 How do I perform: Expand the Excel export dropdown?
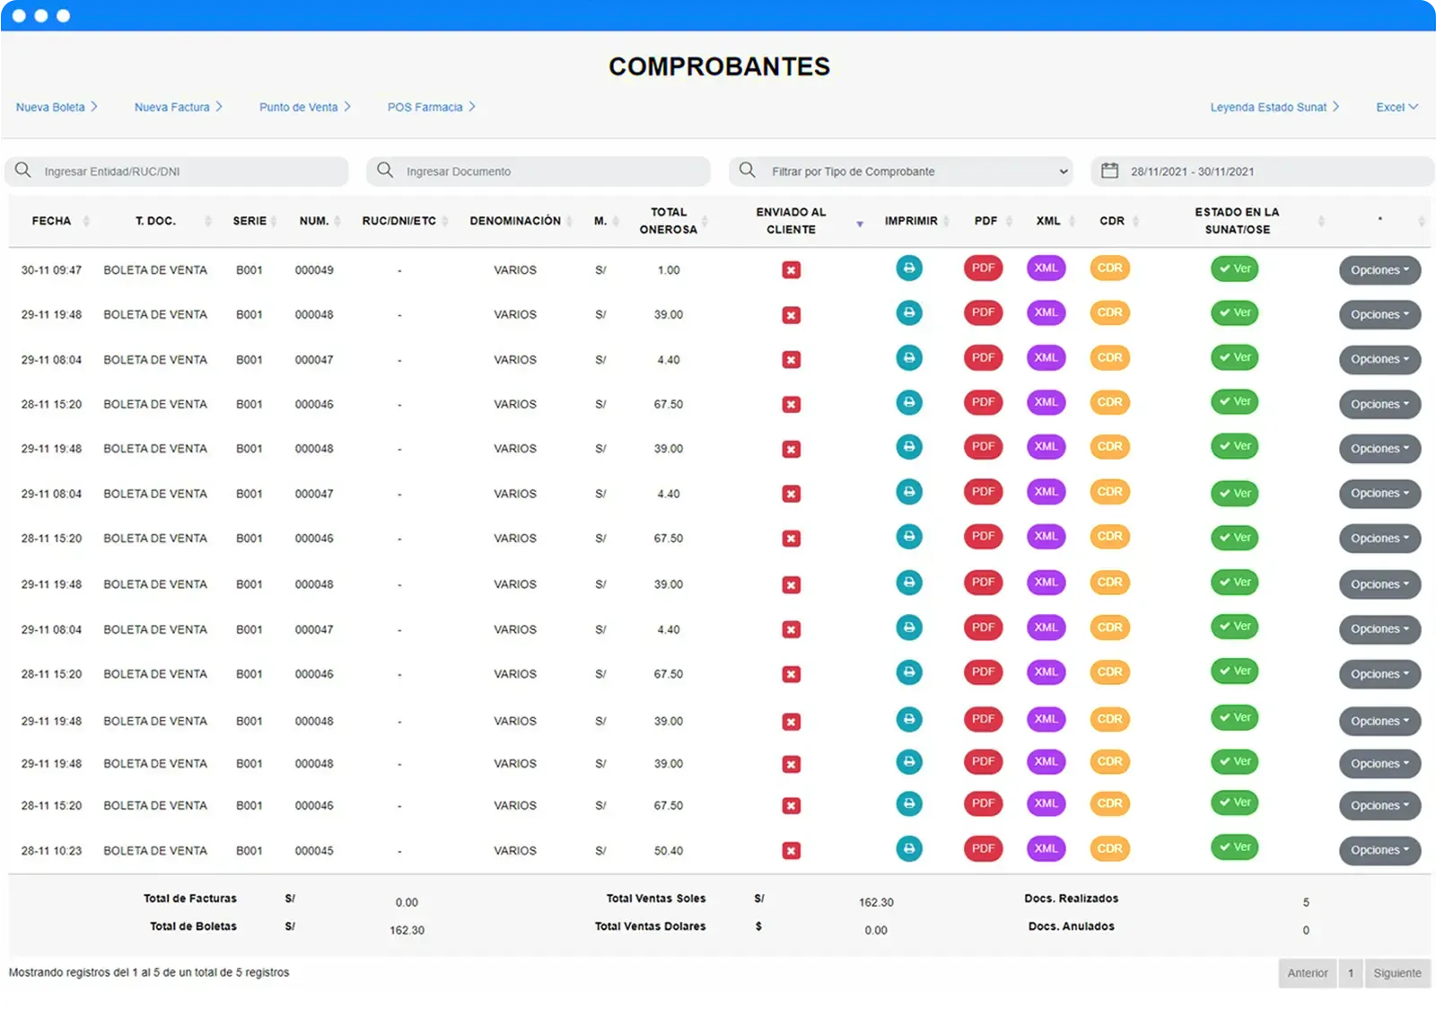pyautogui.click(x=1397, y=107)
